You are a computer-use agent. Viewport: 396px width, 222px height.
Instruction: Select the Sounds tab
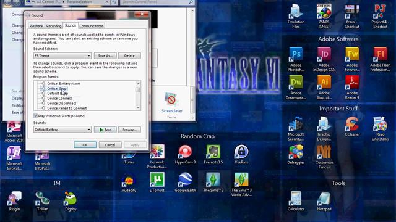(x=70, y=25)
